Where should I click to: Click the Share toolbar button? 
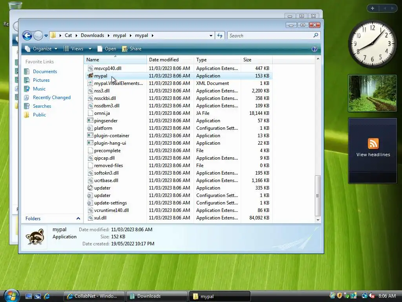(x=132, y=49)
